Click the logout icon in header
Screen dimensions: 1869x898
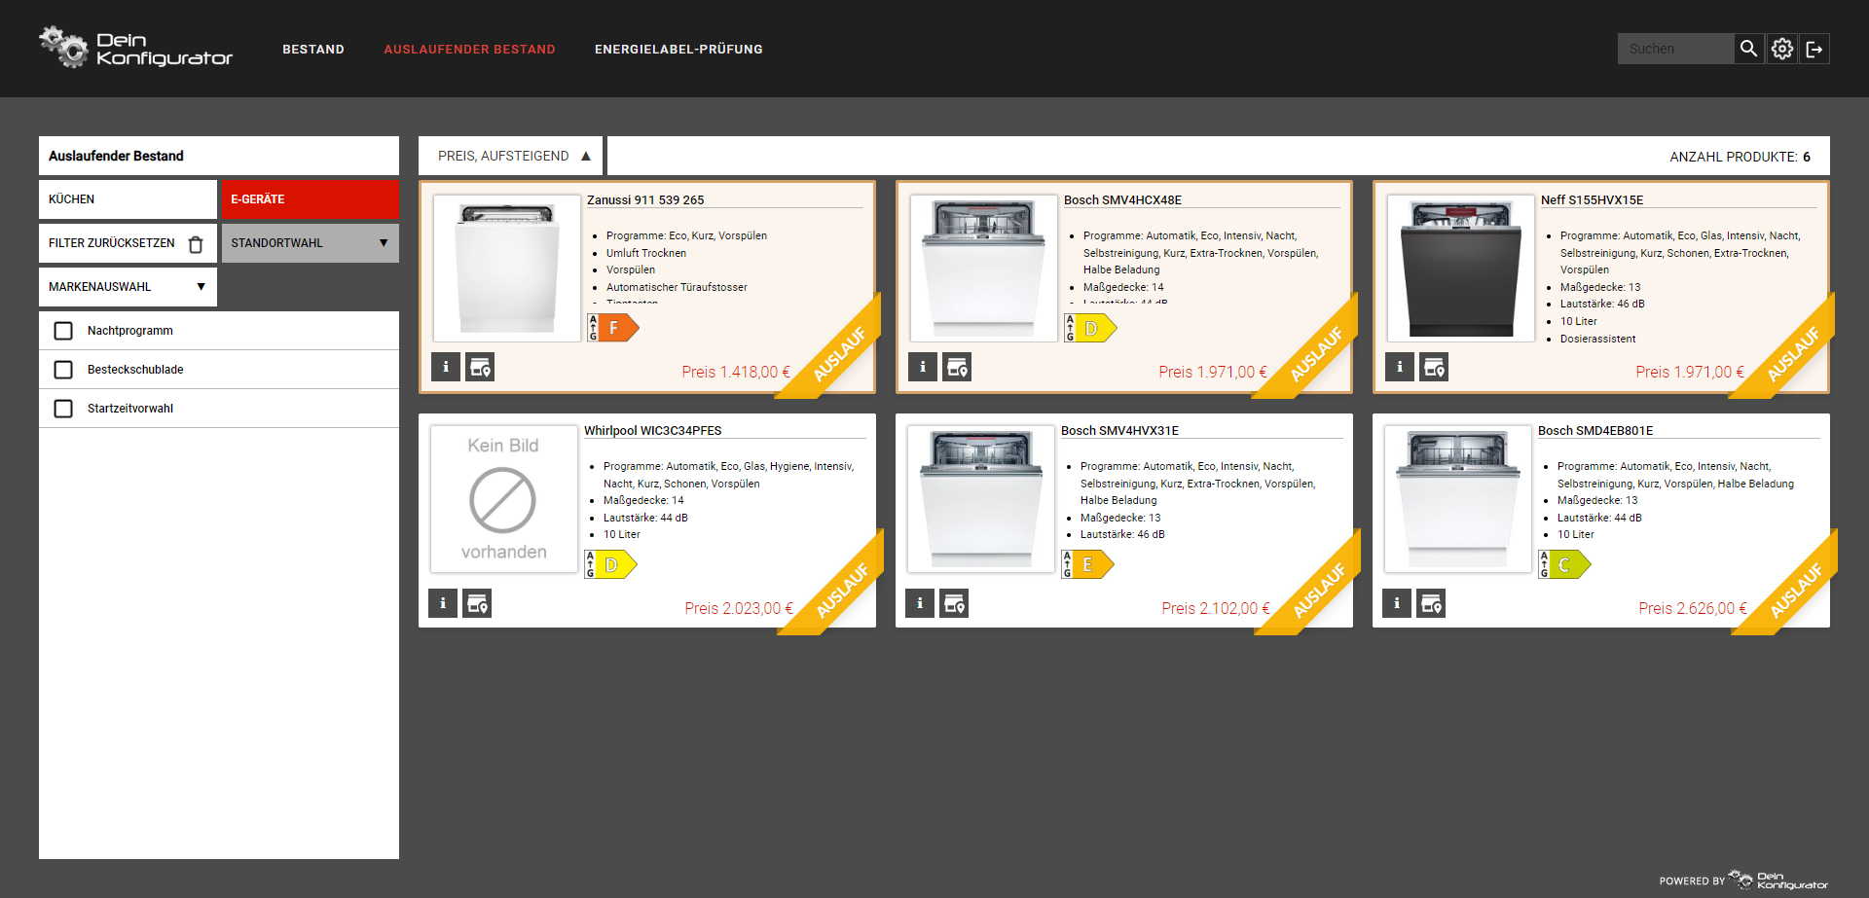point(1814,49)
